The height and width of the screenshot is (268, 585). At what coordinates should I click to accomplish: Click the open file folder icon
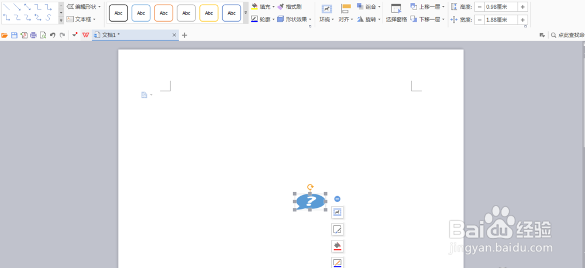tap(5, 36)
